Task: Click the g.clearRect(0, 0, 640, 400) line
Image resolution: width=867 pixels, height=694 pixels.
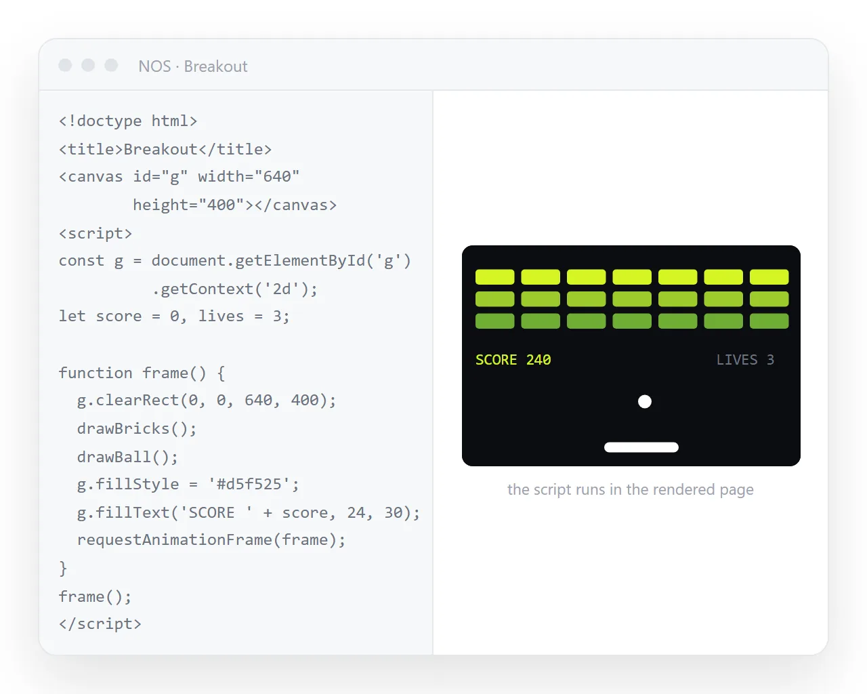Action: coord(207,401)
